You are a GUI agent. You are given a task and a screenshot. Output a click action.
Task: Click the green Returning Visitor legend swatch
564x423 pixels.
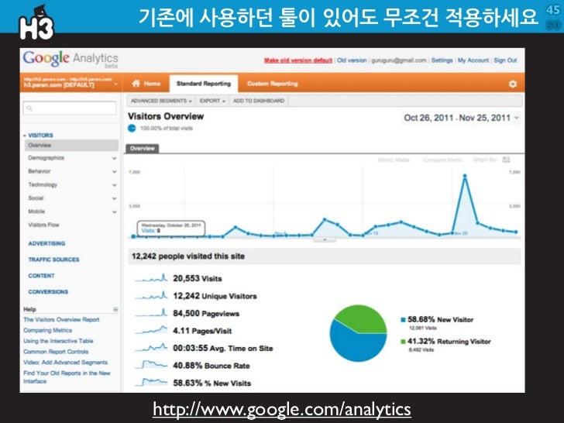(x=403, y=342)
